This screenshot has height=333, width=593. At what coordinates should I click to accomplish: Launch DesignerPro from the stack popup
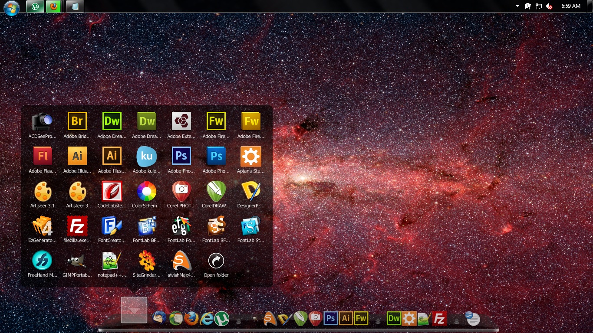(x=251, y=191)
